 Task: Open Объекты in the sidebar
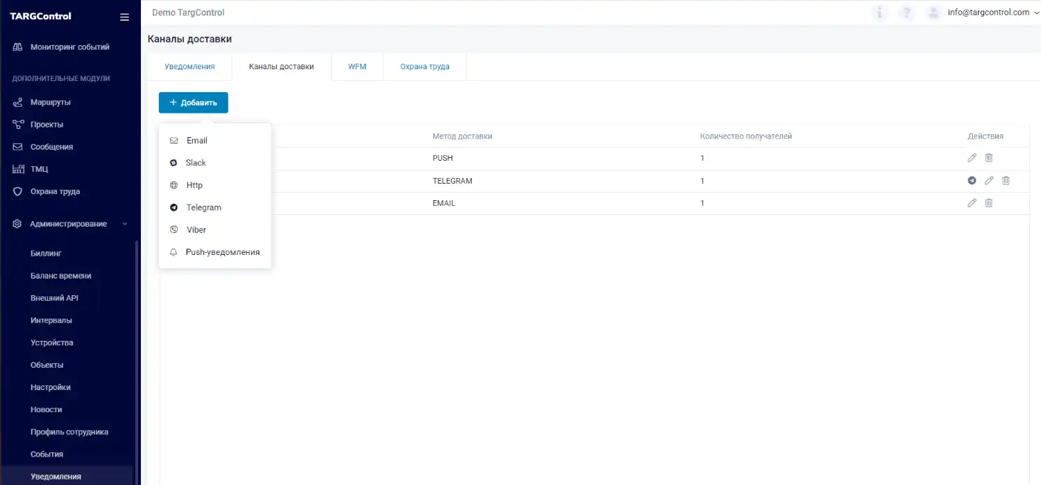47,365
